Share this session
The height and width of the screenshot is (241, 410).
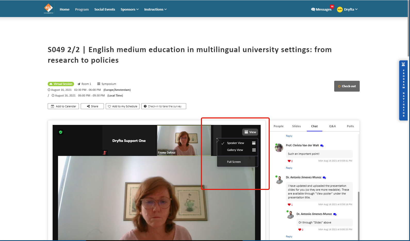tap(92, 106)
